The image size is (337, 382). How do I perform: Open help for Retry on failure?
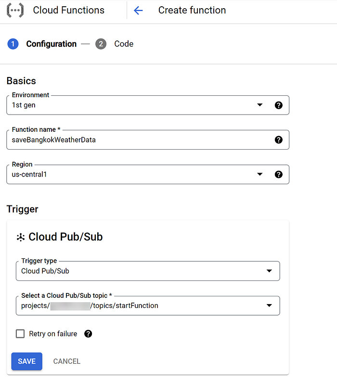click(88, 334)
